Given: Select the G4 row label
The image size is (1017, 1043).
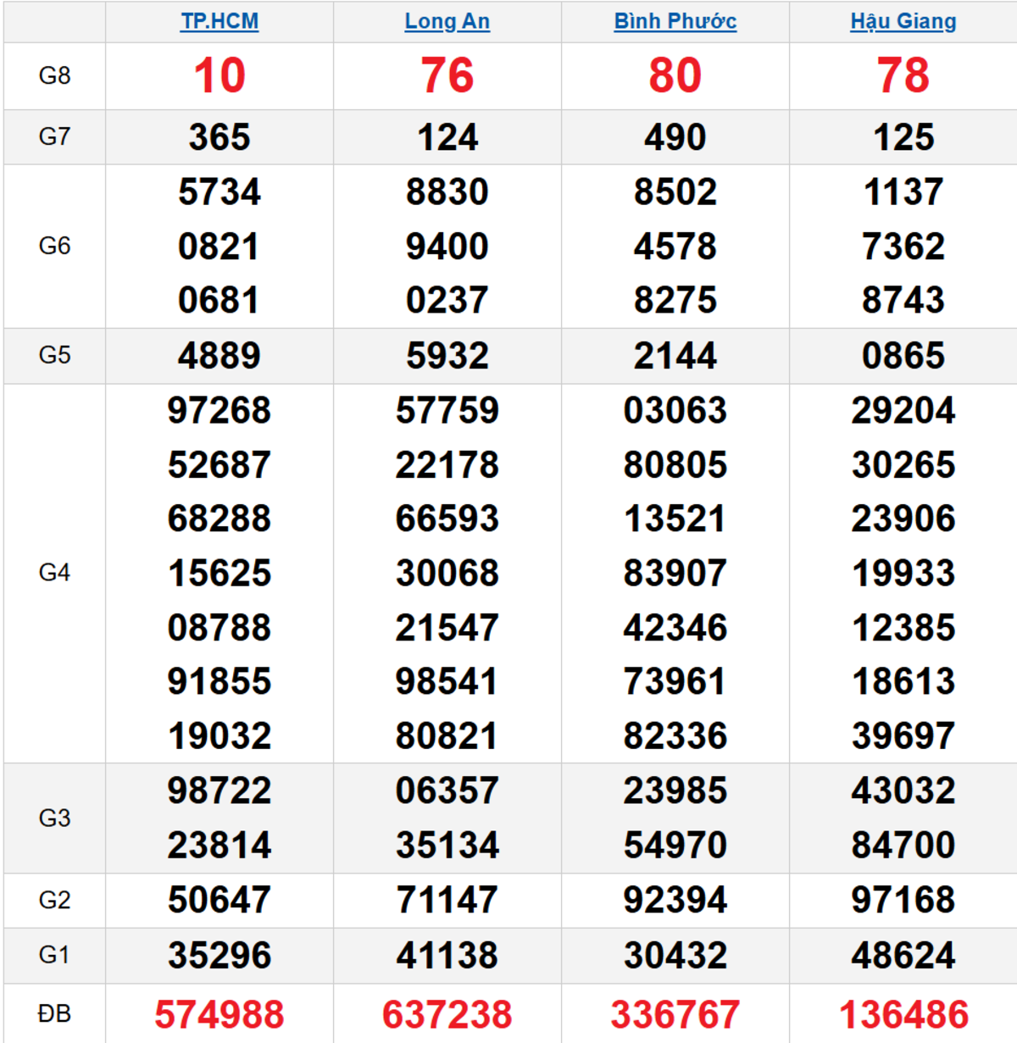Looking at the screenshot, I should click(x=54, y=573).
